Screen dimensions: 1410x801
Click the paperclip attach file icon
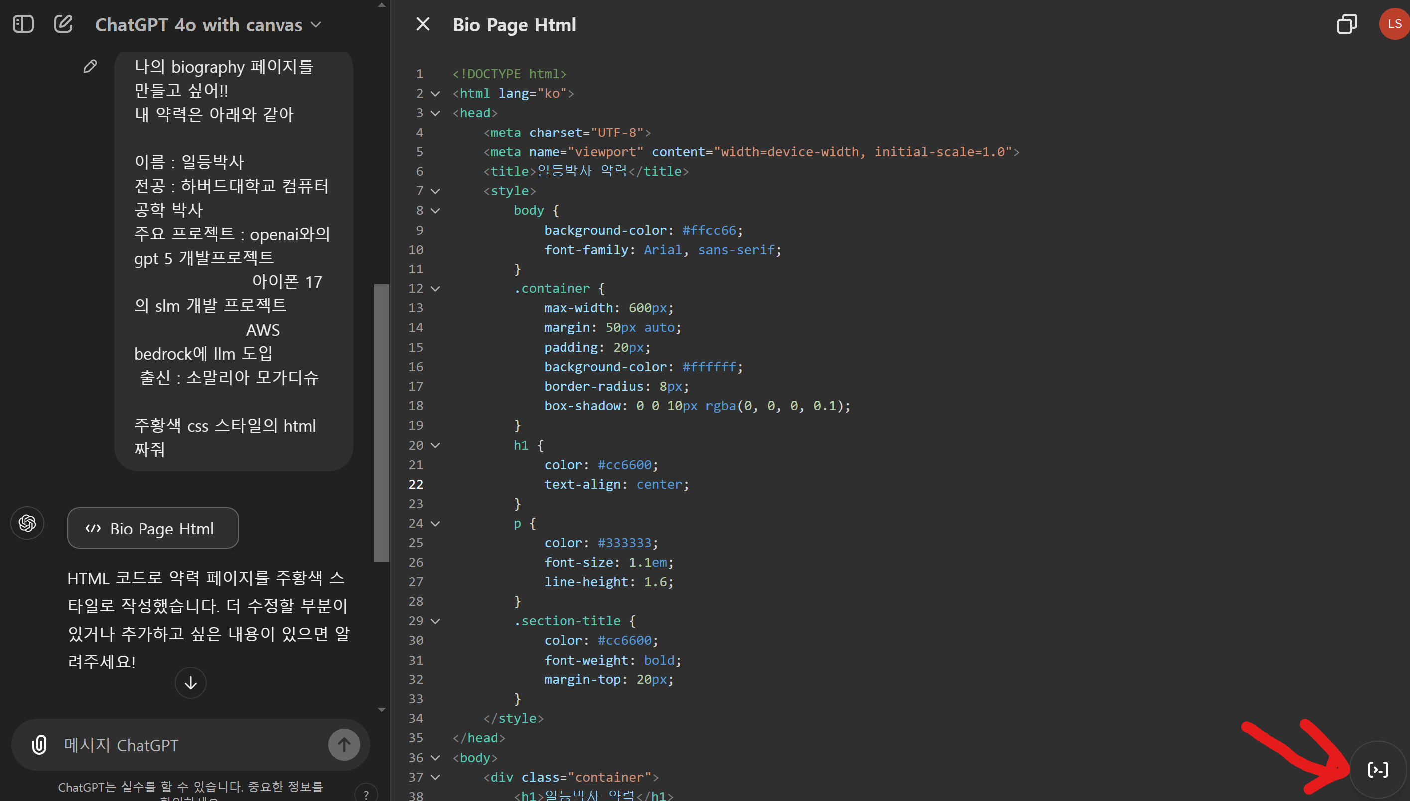(39, 745)
